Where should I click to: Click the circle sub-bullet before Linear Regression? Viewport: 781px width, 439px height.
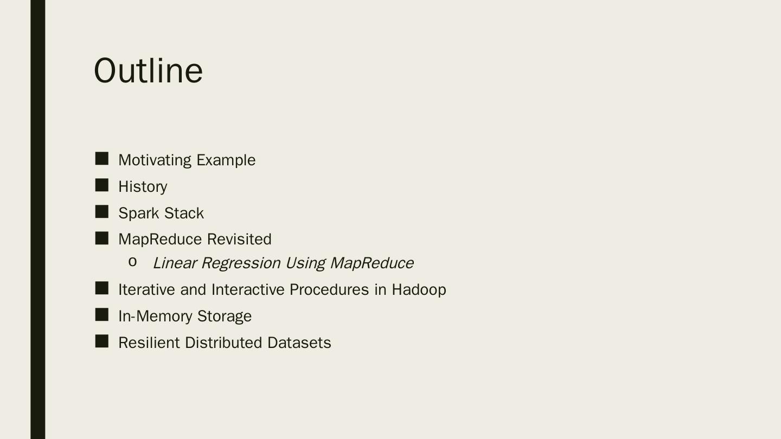coord(132,263)
